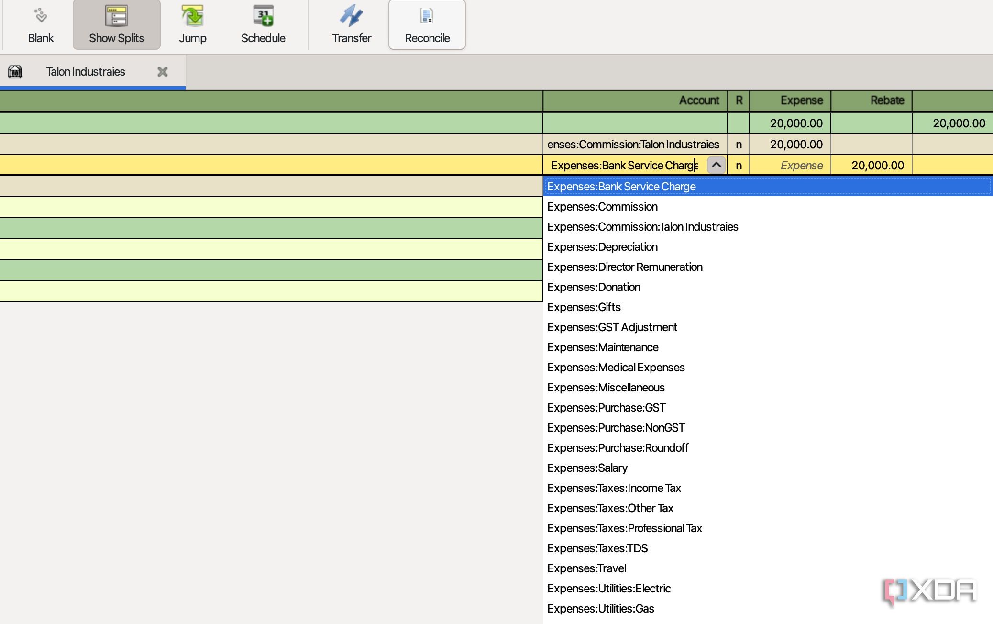Click the Transfer toolbar icon
The image size is (993, 624).
pyautogui.click(x=352, y=16)
